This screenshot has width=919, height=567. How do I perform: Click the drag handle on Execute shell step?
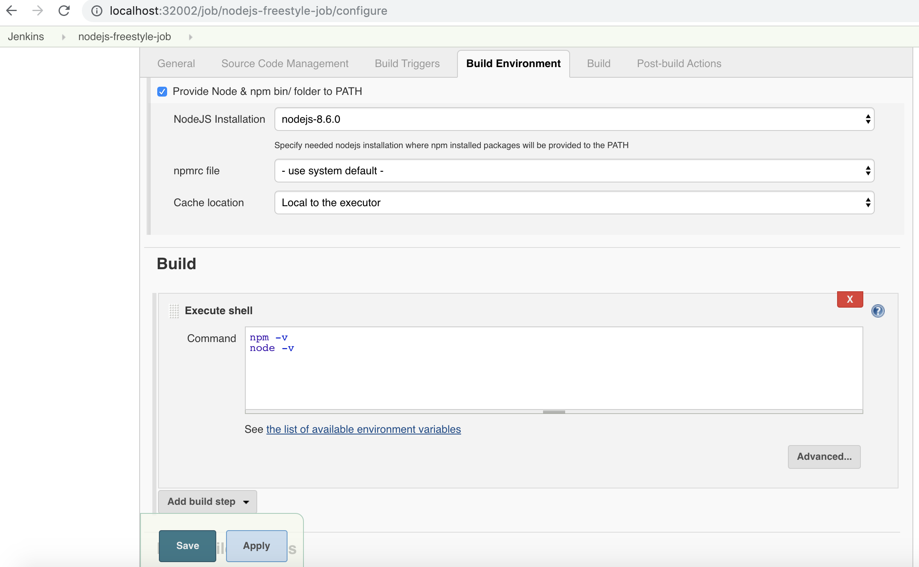174,311
